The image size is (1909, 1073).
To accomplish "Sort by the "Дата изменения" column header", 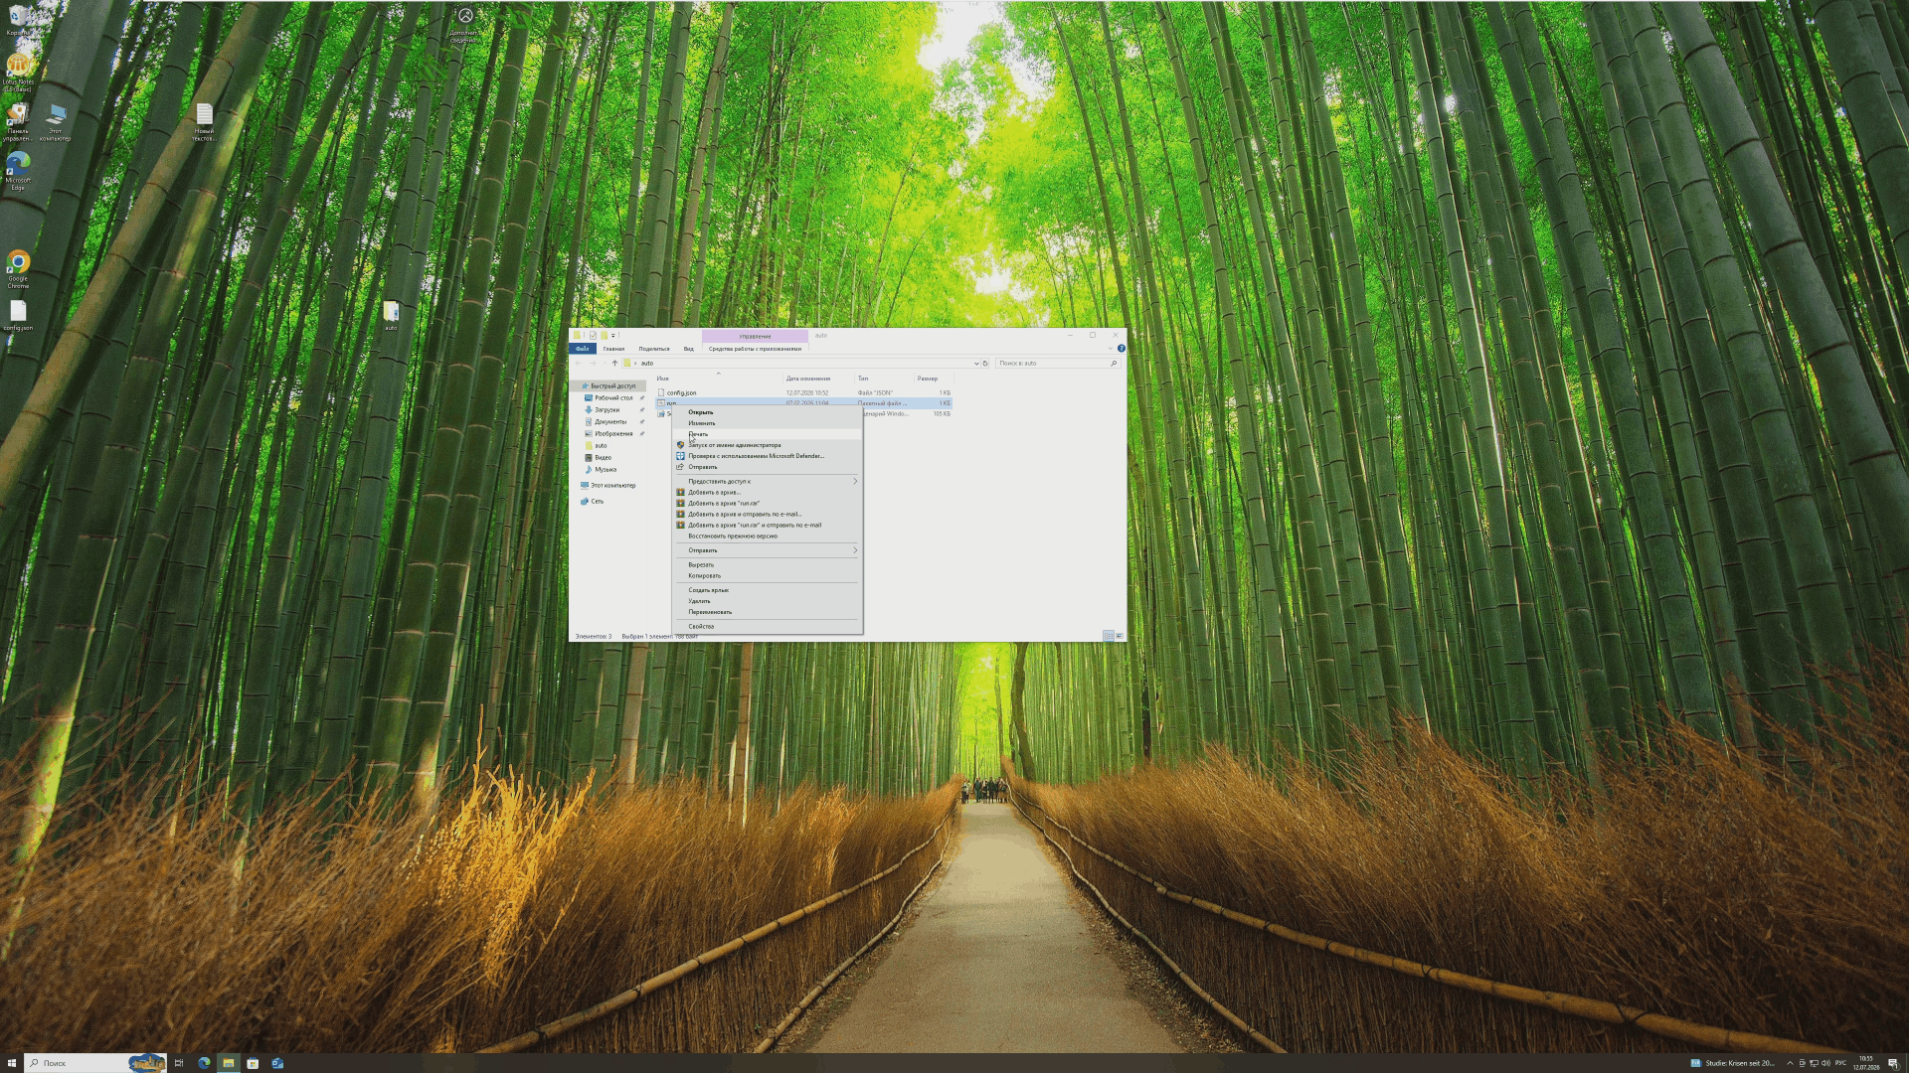I will click(807, 379).
